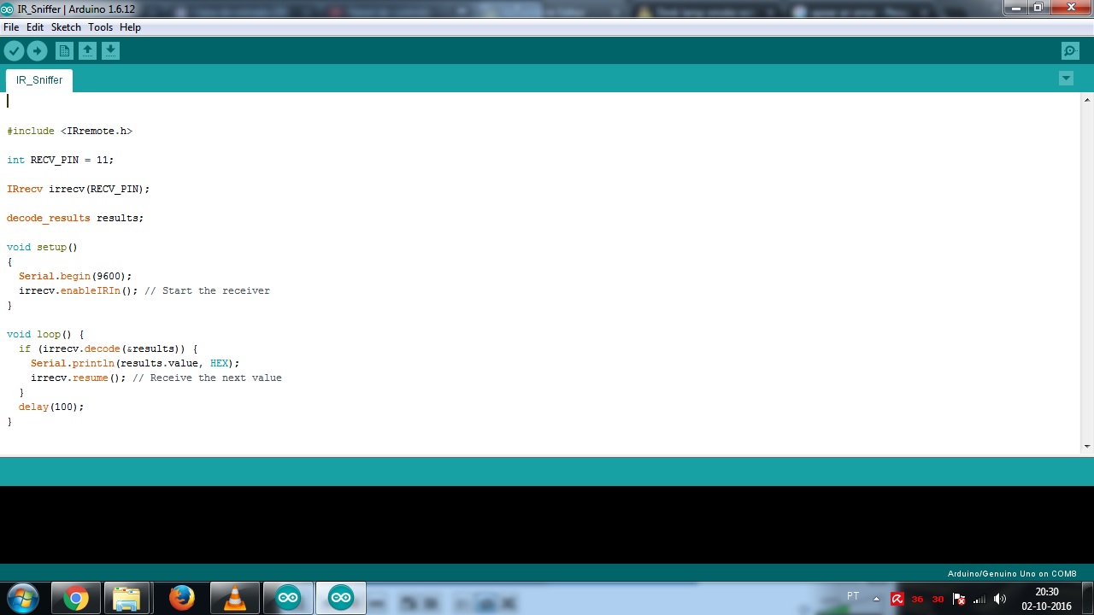Click the editor vertical scrollbar down arrow
This screenshot has width=1094, height=615.
coord(1087,446)
